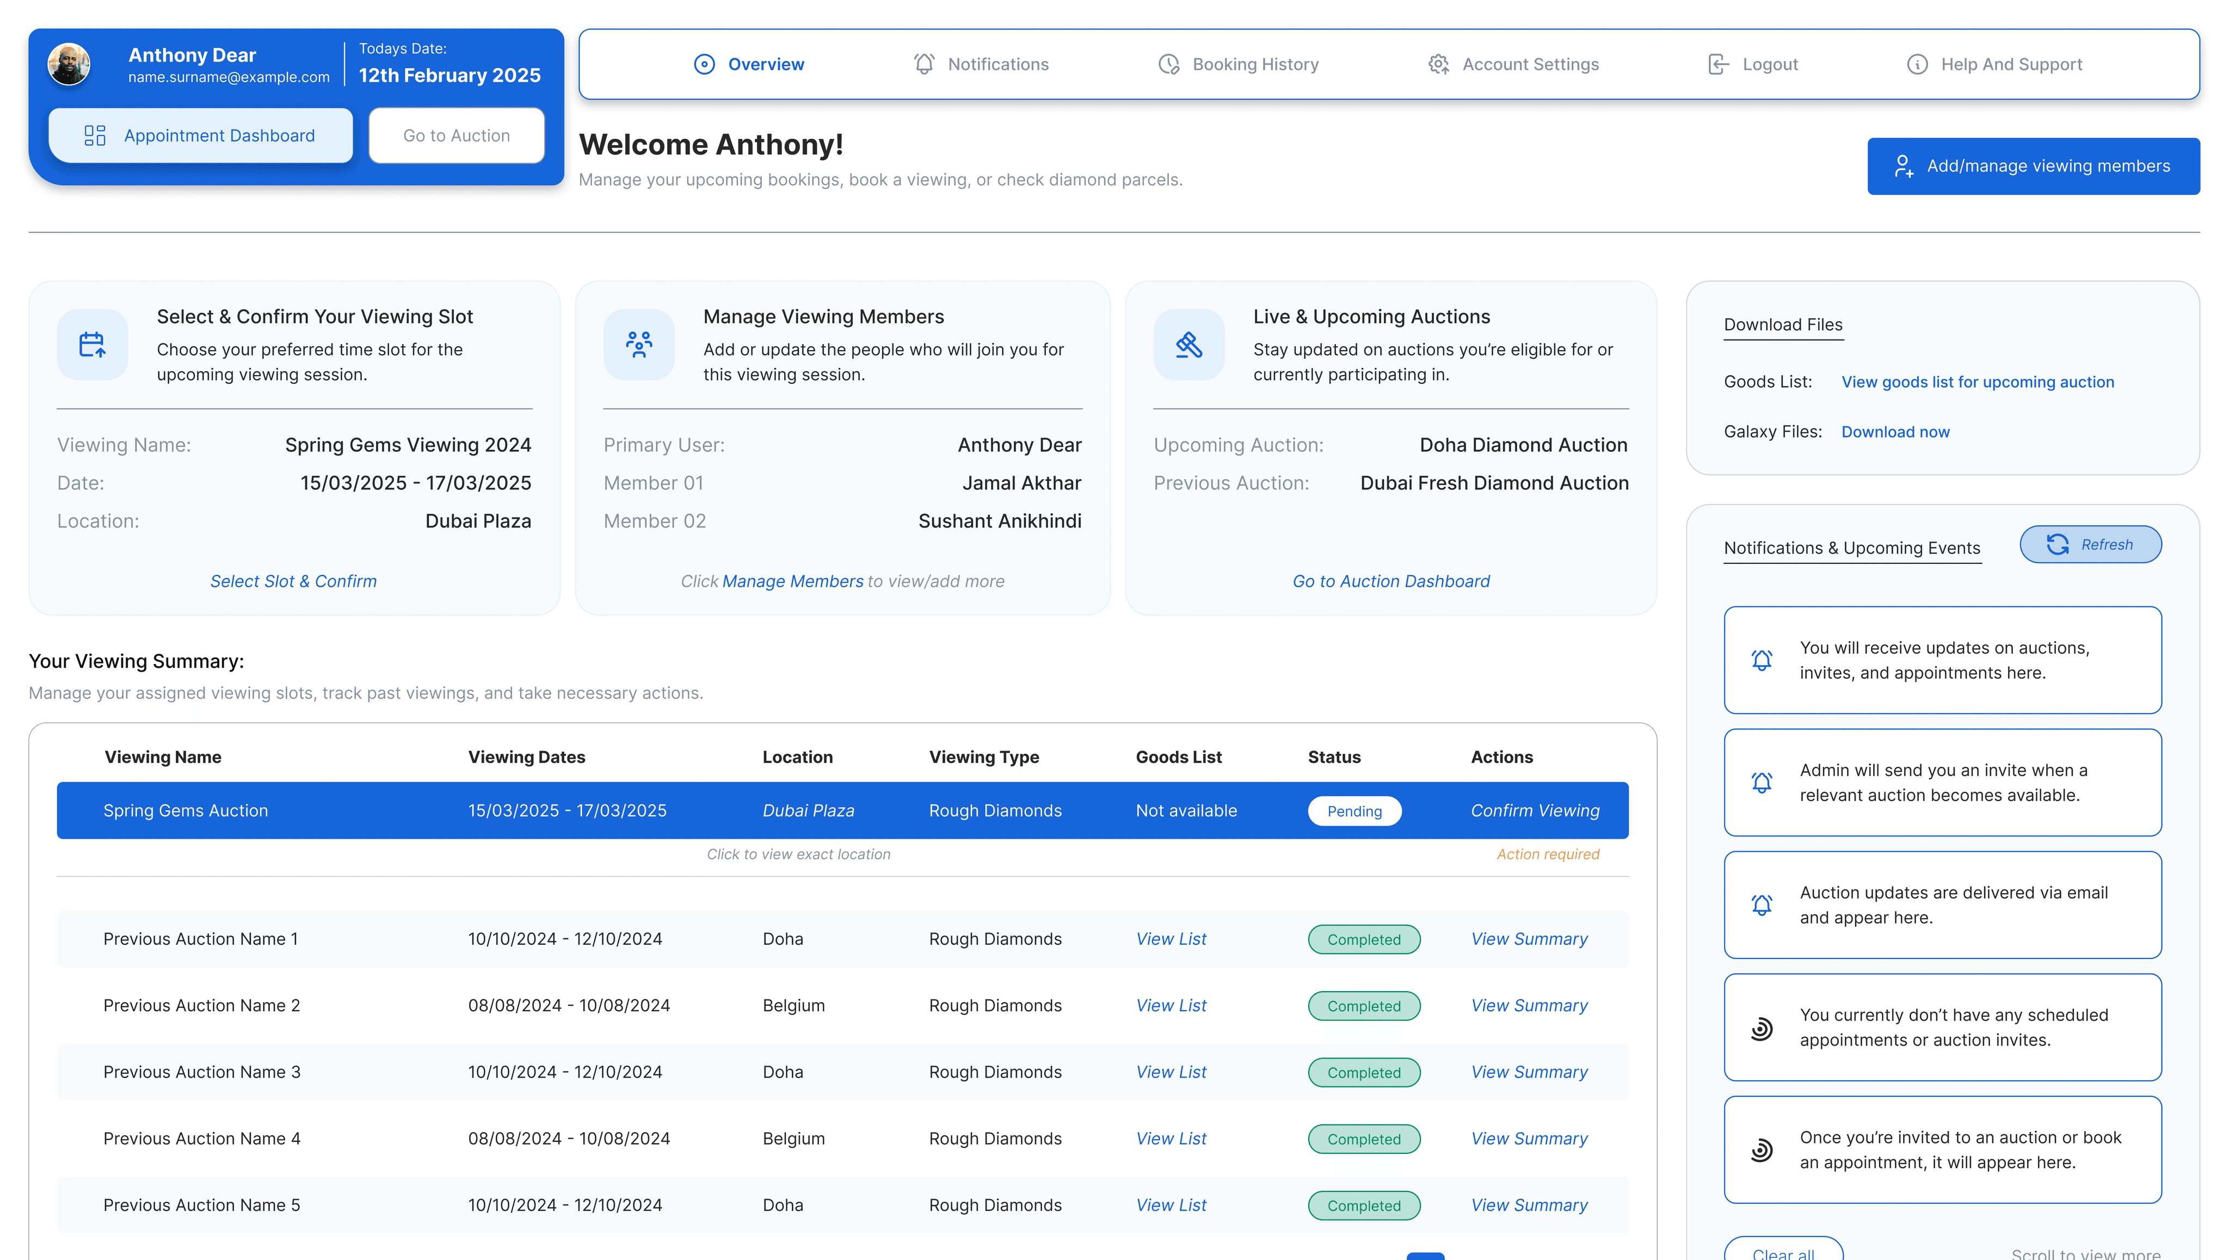The height and width of the screenshot is (1260, 2229).
Task: Click the Refresh notifications button
Action: coord(2091,544)
